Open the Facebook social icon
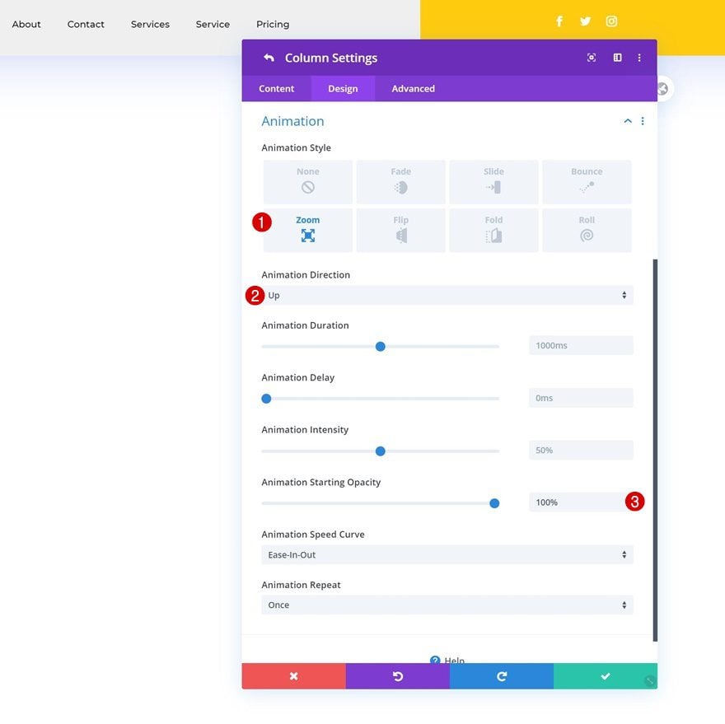The image size is (725, 724). pyautogui.click(x=559, y=21)
